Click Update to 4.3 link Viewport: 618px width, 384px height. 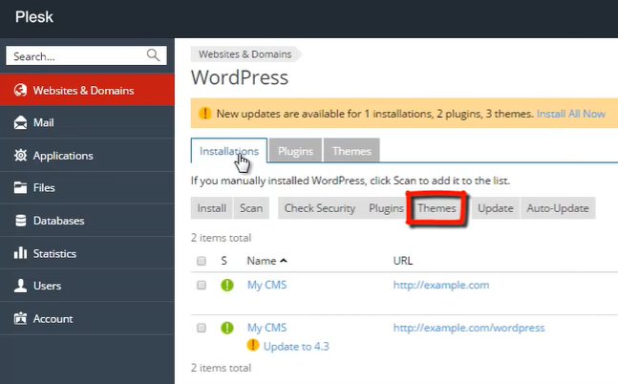tap(296, 346)
